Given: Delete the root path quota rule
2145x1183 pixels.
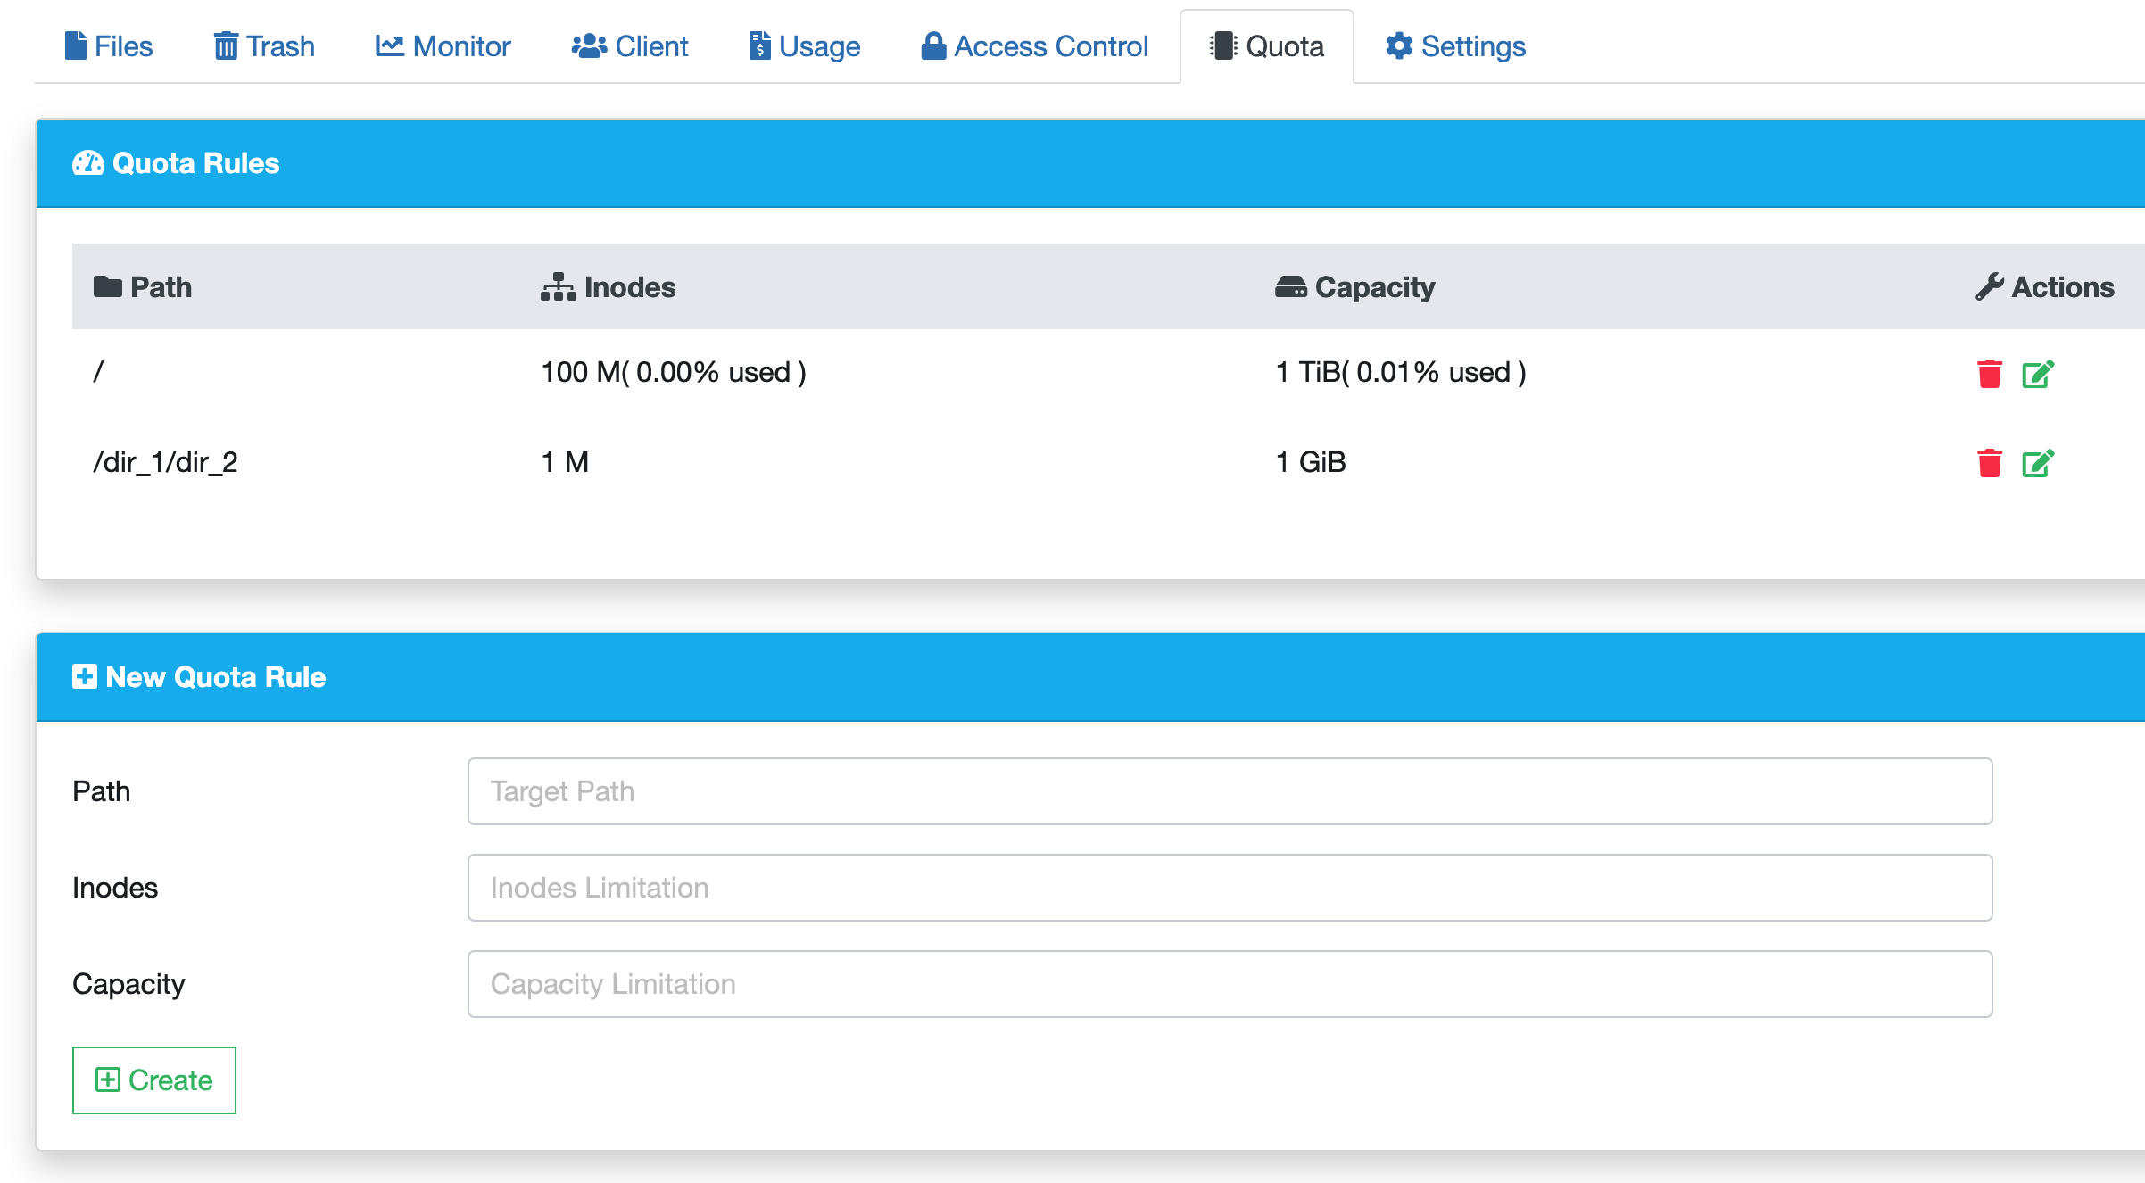Looking at the screenshot, I should [x=1989, y=374].
